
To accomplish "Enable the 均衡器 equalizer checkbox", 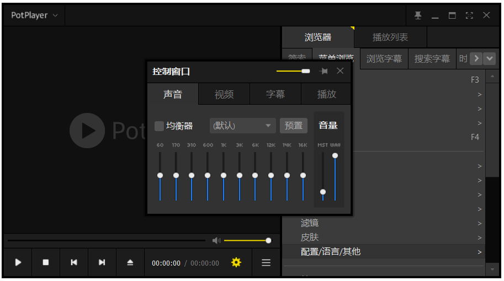I will click(x=159, y=126).
